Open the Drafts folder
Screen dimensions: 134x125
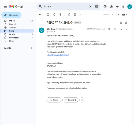click(17, 34)
